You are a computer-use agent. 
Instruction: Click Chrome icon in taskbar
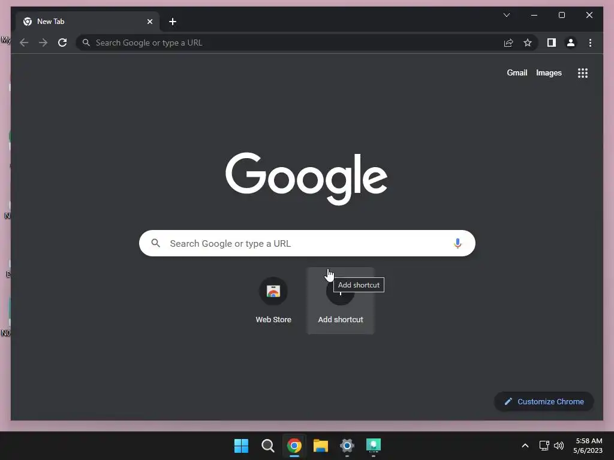pos(294,446)
